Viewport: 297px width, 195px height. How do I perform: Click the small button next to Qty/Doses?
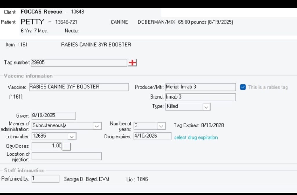pyautogui.click(x=67, y=146)
